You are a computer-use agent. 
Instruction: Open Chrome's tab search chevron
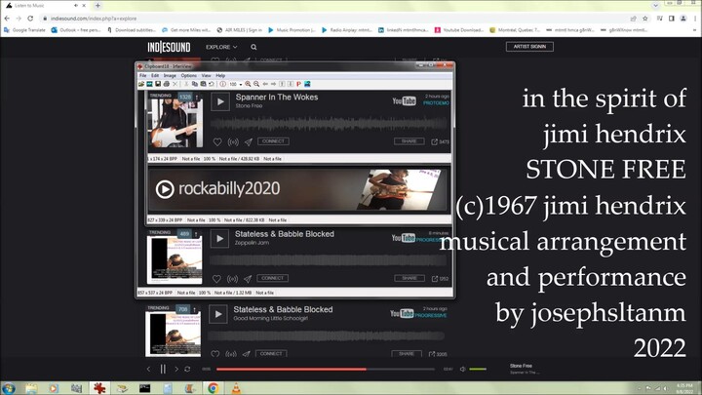pos(655,6)
